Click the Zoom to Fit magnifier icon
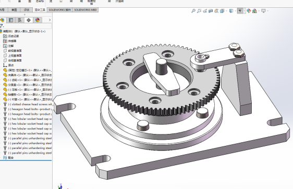293x189 pixels. (x=193, y=11)
